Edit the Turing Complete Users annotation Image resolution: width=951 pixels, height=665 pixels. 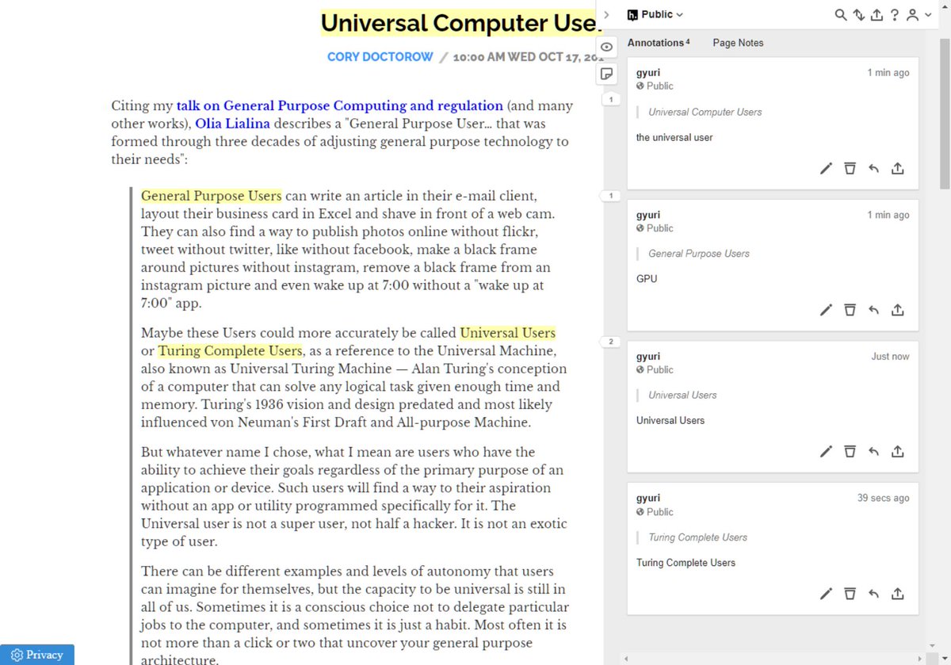tap(826, 594)
